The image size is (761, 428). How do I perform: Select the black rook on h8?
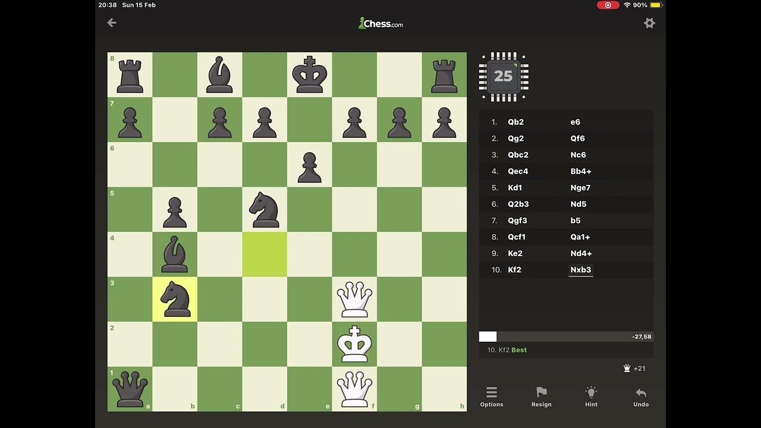pyautogui.click(x=444, y=75)
